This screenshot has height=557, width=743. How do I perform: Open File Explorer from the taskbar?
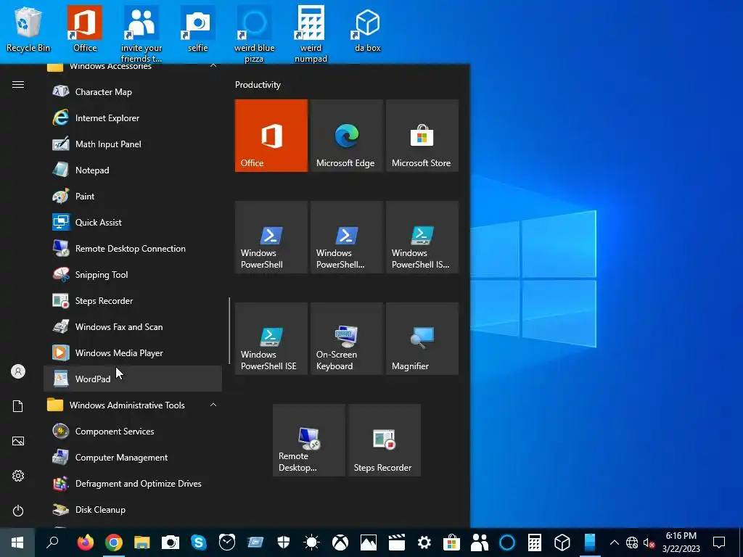(x=141, y=542)
